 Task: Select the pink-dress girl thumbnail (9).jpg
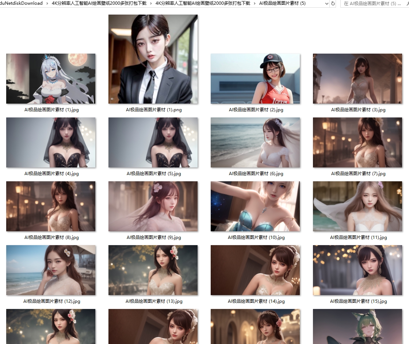point(153,206)
